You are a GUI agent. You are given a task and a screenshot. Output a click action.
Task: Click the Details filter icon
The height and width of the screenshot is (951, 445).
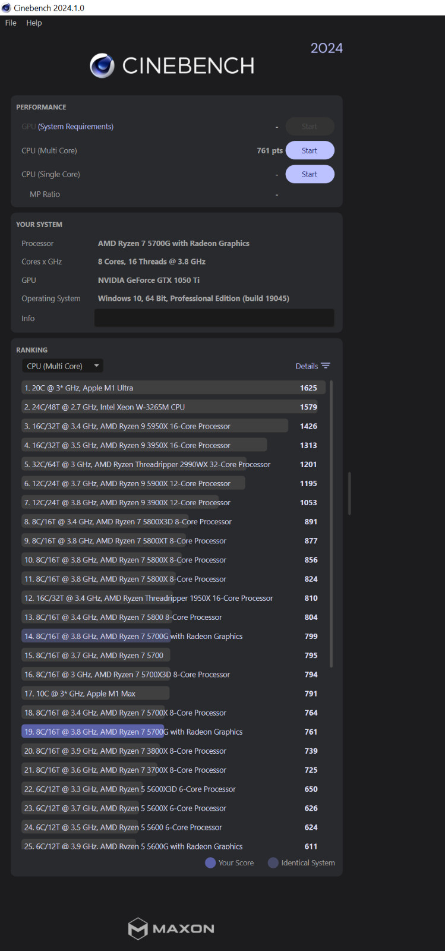click(326, 366)
